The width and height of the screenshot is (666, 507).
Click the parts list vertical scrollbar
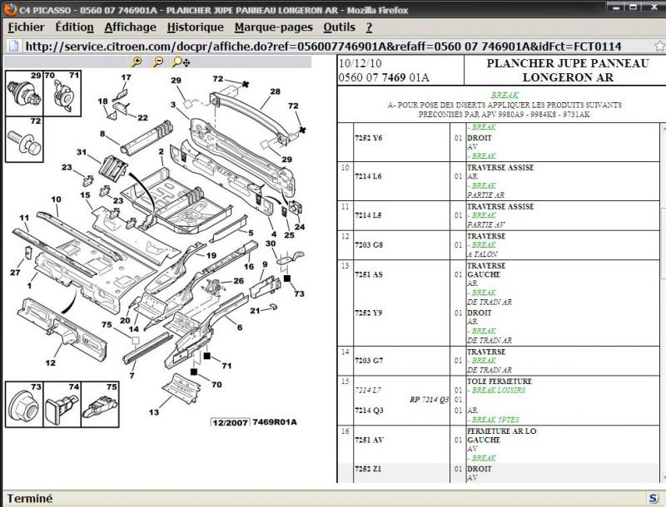[663, 303]
